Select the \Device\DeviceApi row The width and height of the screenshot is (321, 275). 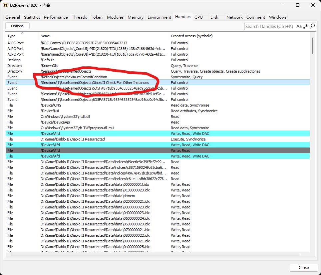[x=158, y=122]
